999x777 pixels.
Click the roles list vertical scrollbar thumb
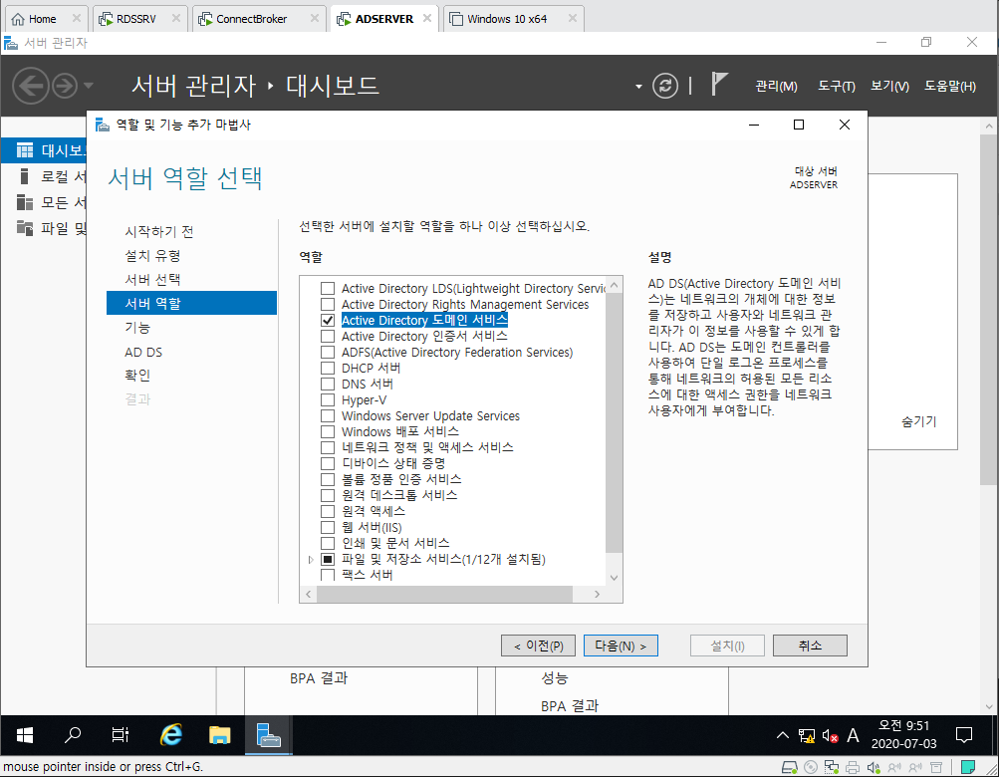615,422
